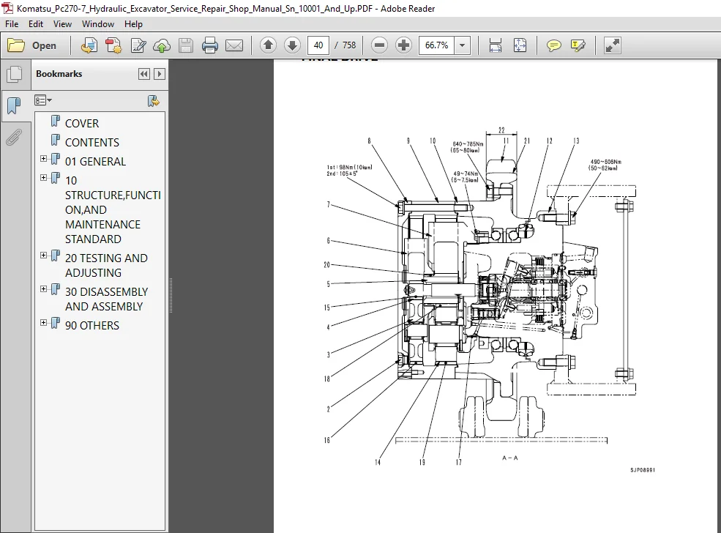The width and height of the screenshot is (721, 533).
Task: Click the Save floppy disk icon
Action: click(x=186, y=45)
